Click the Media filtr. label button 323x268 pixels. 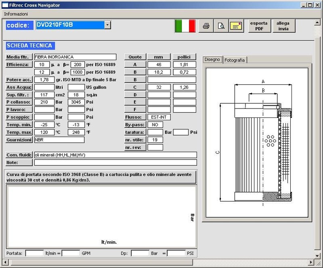coord(19,57)
